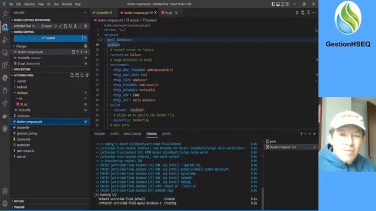Open the Edge browser tools icon
This screenshot has height=211, width=376.
[5, 78]
